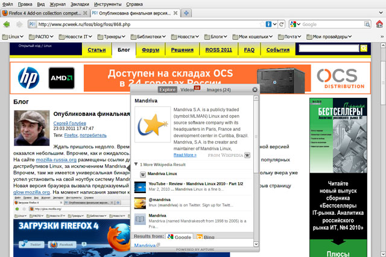Screen dimensions: 386x257
Task: Switch results source to Bing
Action: (209, 237)
